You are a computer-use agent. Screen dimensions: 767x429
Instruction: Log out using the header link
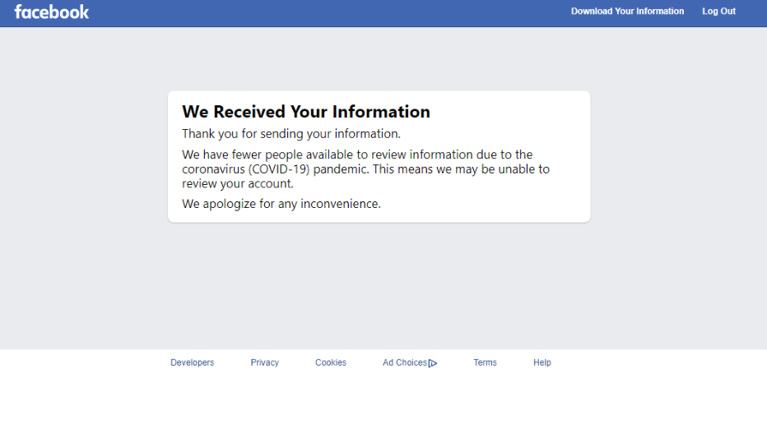pyautogui.click(x=718, y=12)
